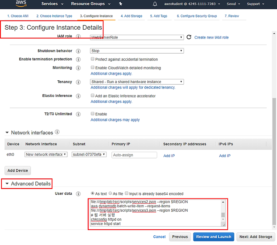Open the Shutdown behavior Stop dropdown

137,51
